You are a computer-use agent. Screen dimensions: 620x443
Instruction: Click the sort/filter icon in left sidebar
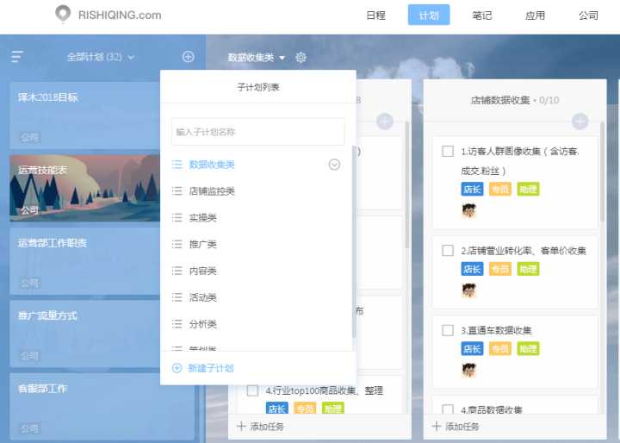[x=17, y=57]
